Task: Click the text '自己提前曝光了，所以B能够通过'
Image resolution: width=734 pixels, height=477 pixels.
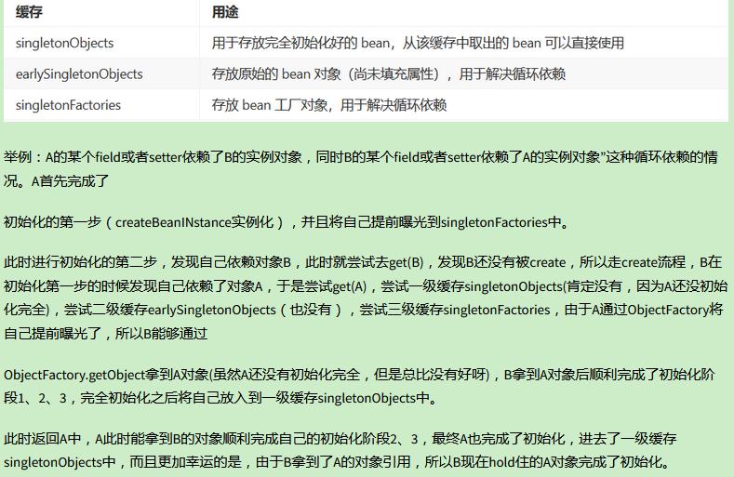Action: pos(105,333)
